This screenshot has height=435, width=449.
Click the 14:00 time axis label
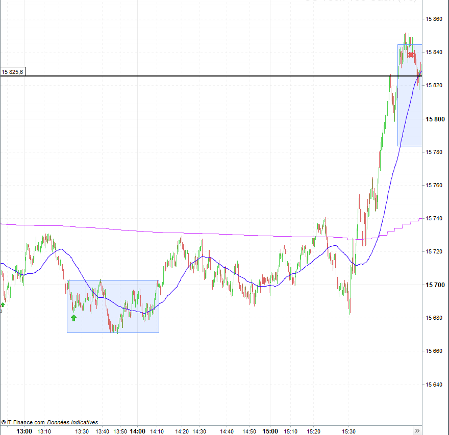click(137, 431)
